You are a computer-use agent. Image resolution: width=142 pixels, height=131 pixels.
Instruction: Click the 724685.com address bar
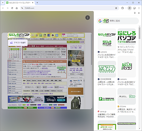[x=69, y=8]
